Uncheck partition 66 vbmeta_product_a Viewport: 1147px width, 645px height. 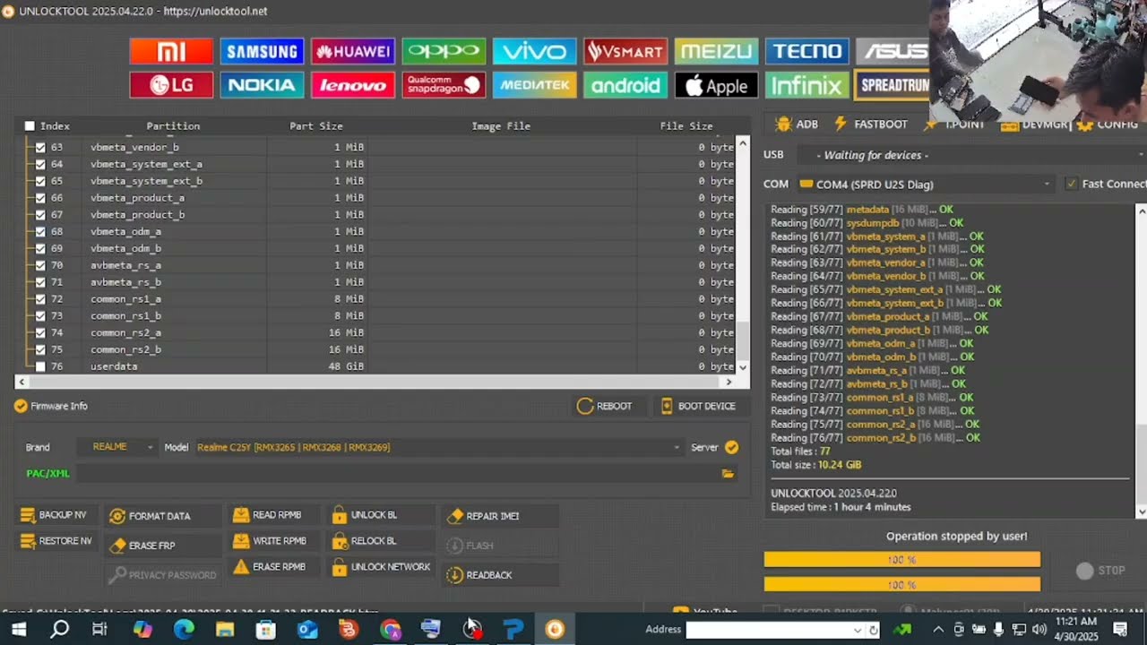click(40, 198)
